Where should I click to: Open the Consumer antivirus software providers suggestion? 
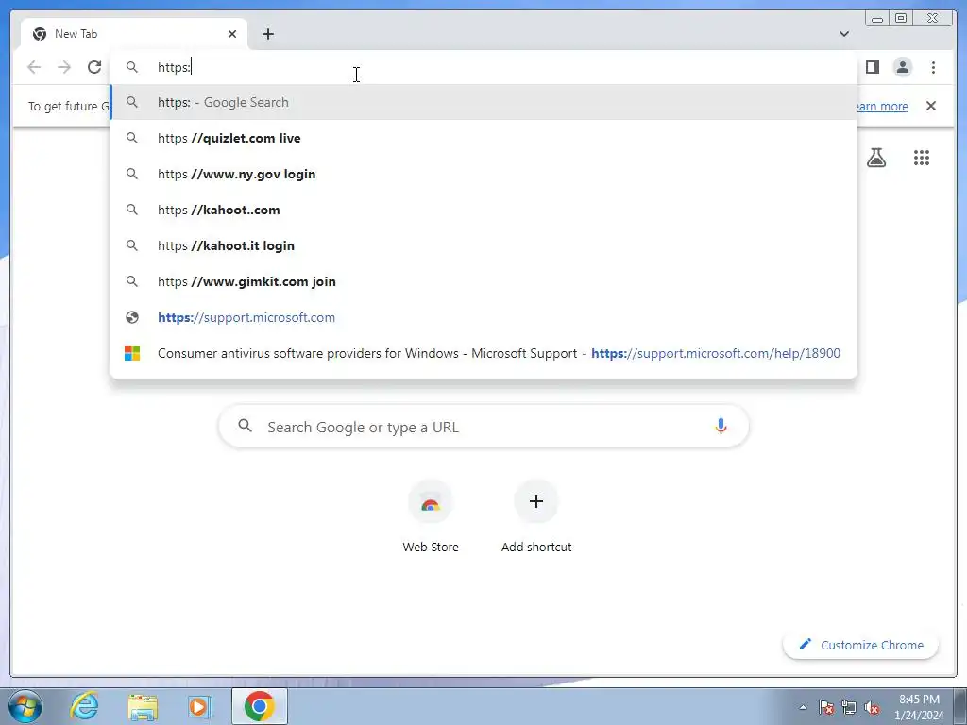pyautogui.click(x=483, y=353)
